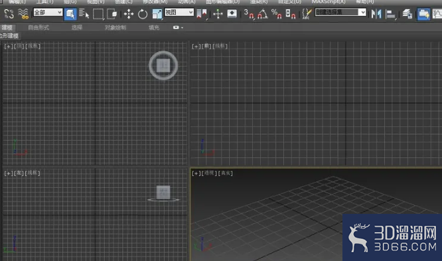Click the [+] label of the front viewport
Screen dimensions: 442x261
coord(196,46)
